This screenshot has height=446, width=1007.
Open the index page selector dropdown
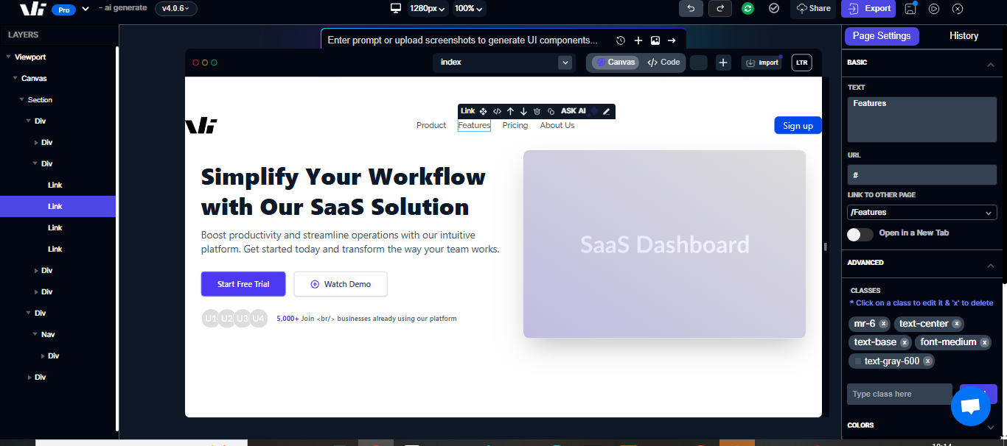click(x=503, y=63)
